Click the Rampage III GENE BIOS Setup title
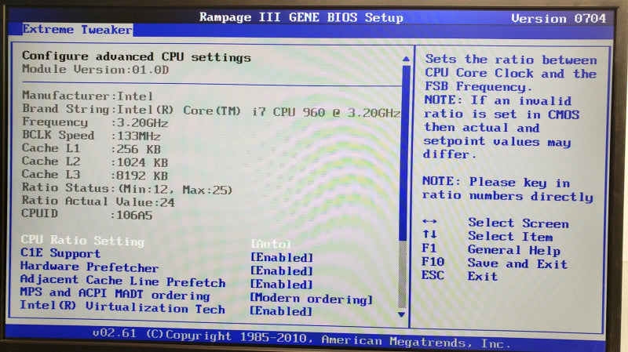The width and height of the screenshot is (628, 352). (301, 17)
